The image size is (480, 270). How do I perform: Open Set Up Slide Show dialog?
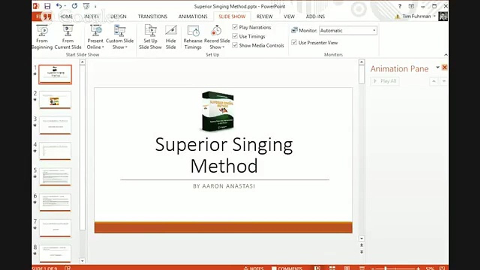pos(150,37)
